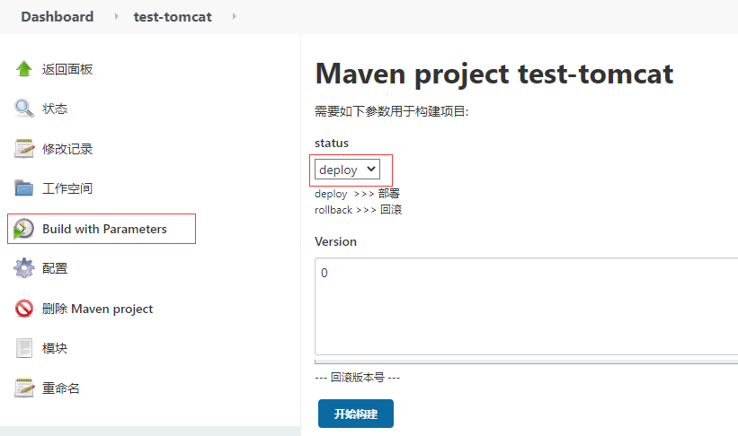
Task: Click the blue folder 工作空间 icon
Action: (23, 188)
